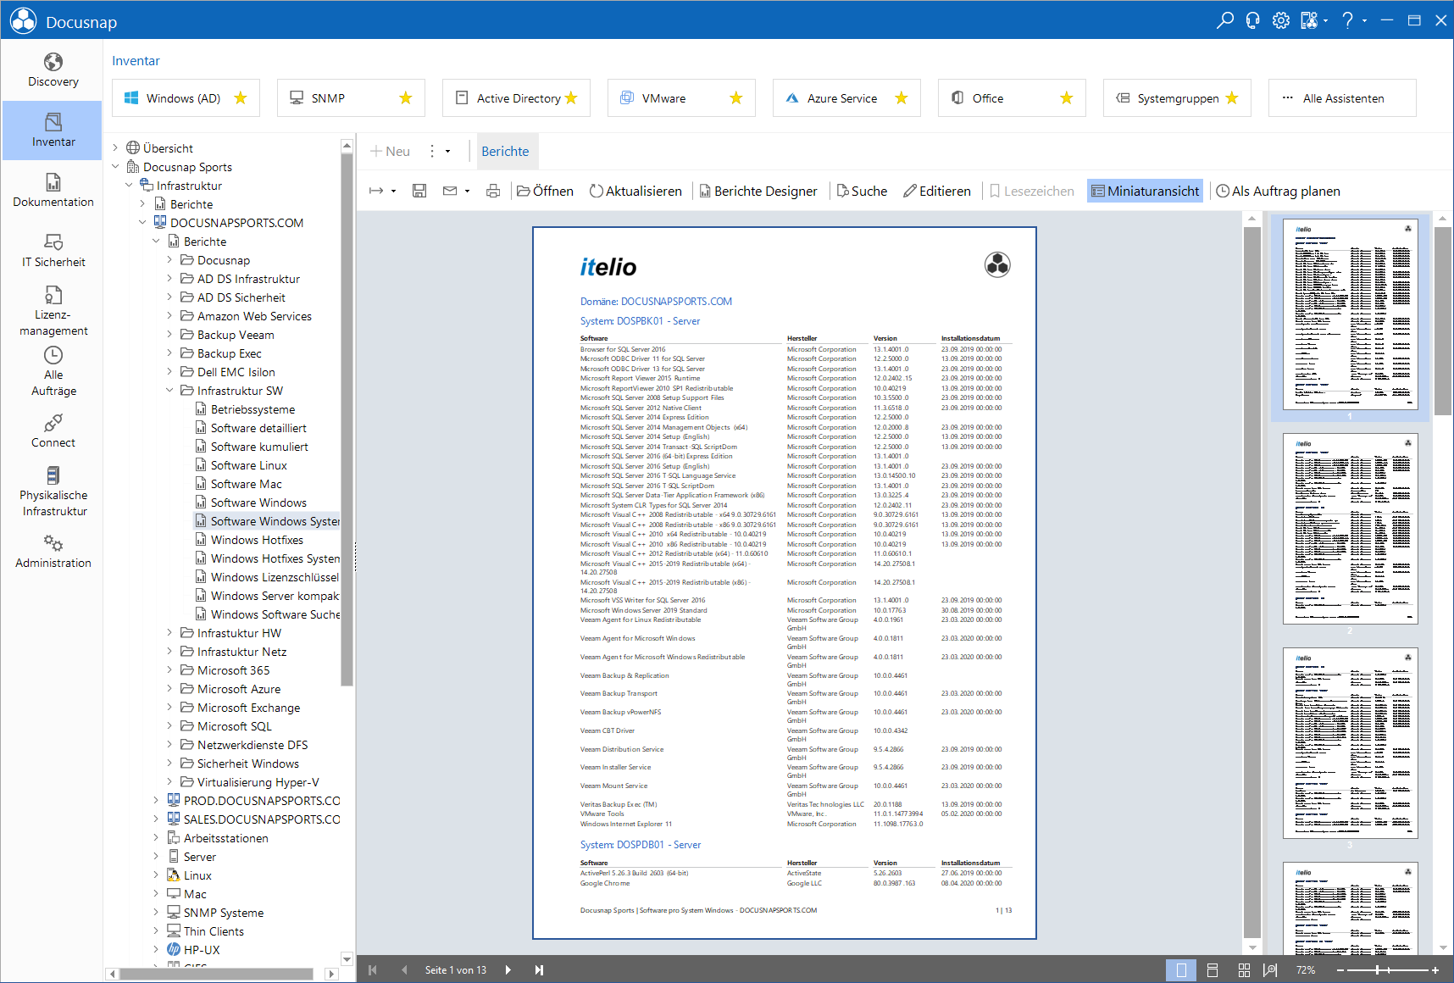
Task: Expand the Microsoft SQL folder
Action: 169,726
